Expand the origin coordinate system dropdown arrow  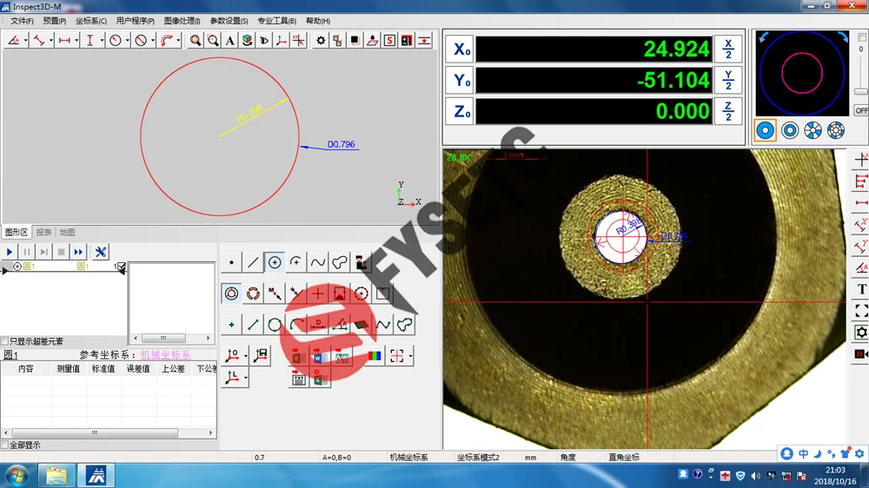coord(246,356)
